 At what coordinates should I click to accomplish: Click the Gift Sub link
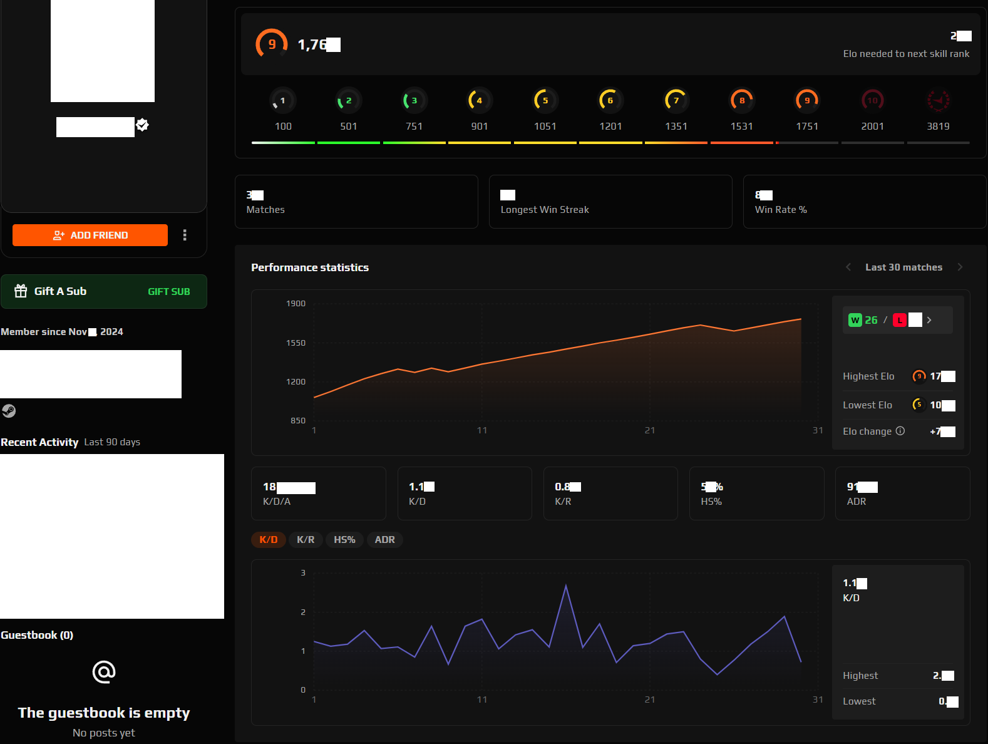point(168,292)
